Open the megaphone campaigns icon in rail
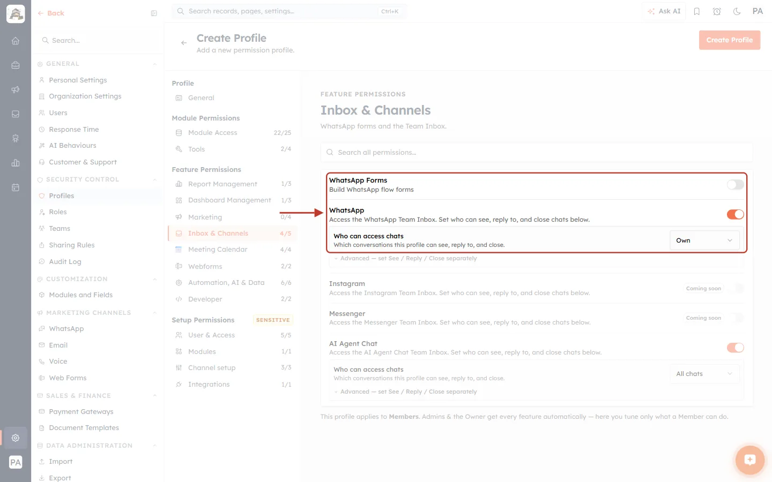 point(16,89)
